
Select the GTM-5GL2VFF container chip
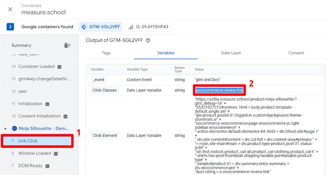point(101,27)
